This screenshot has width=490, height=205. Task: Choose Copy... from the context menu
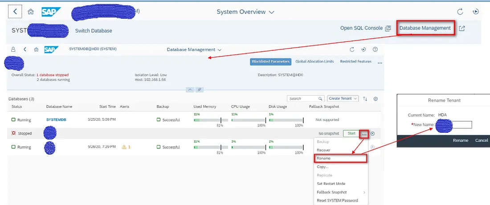click(x=341, y=167)
